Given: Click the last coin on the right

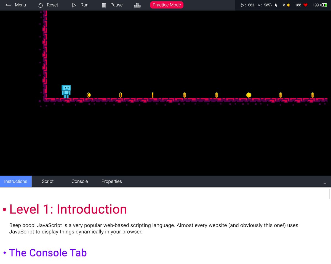Looking at the screenshot, I should (x=313, y=95).
